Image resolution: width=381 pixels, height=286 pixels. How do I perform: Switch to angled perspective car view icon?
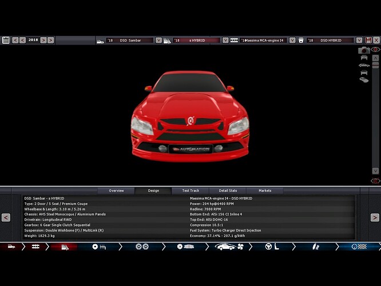364,80
